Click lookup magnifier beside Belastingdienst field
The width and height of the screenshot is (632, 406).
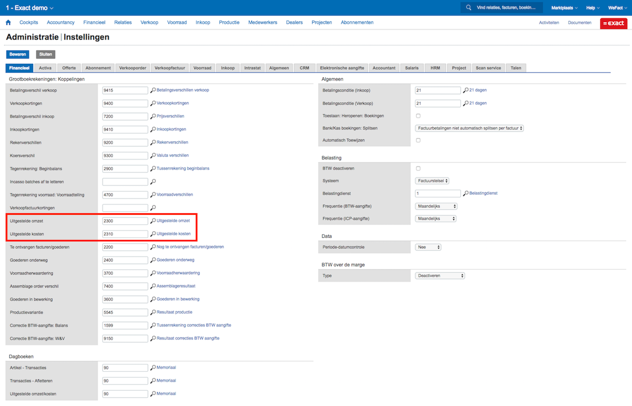tap(466, 194)
